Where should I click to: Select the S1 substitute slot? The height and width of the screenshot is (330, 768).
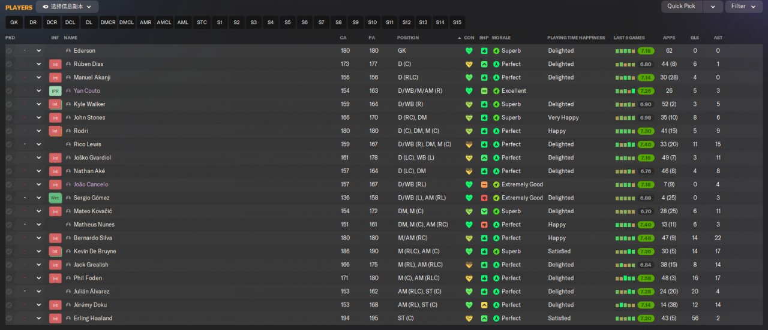click(220, 22)
